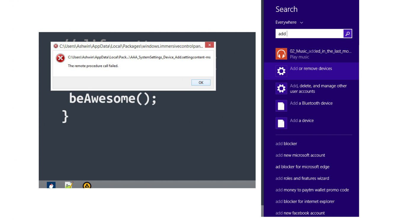Click the magnifier search button
The image size is (395, 222).
click(x=348, y=34)
